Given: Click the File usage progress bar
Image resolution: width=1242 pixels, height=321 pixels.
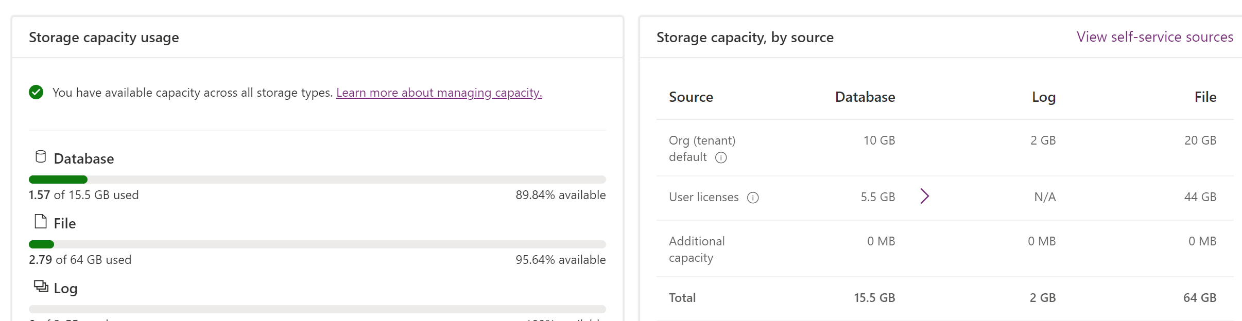Looking at the screenshot, I should click(x=317, y=244).
